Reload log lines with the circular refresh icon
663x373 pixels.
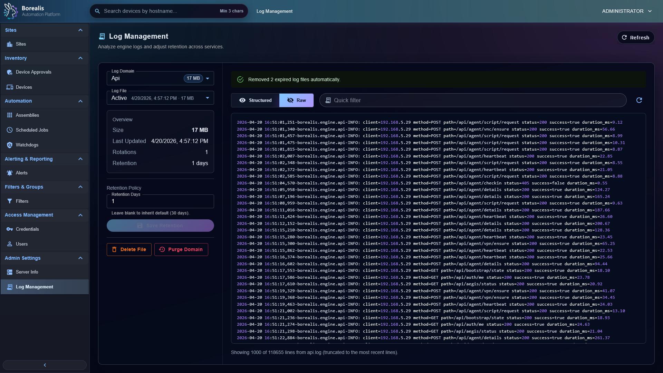(639, 100)
